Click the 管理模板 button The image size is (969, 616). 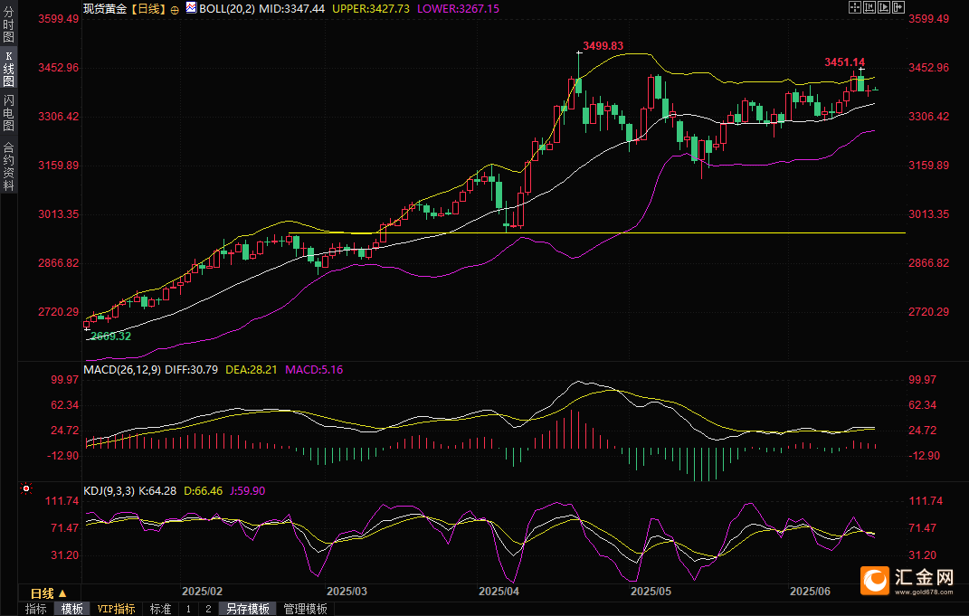coord(305,609)
